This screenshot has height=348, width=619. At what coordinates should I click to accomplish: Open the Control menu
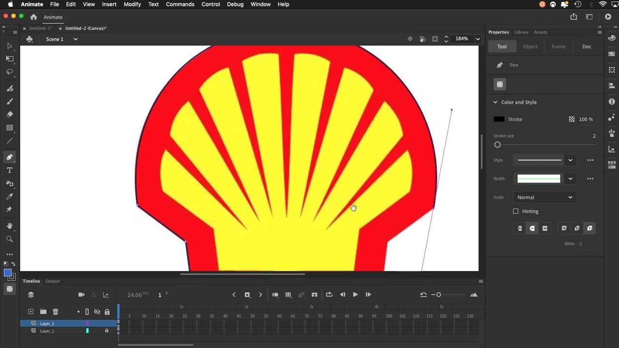click(x=210, y=4)
